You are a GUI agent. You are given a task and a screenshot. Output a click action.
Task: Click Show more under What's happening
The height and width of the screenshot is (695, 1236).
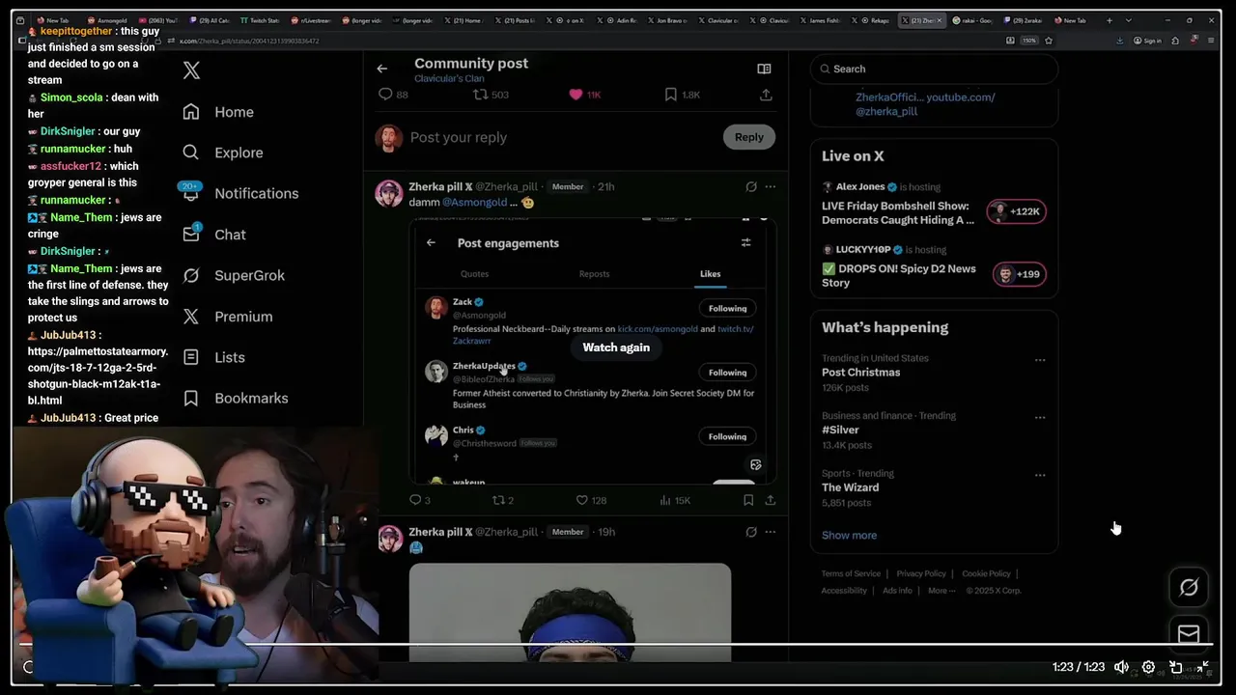point(849,535)
